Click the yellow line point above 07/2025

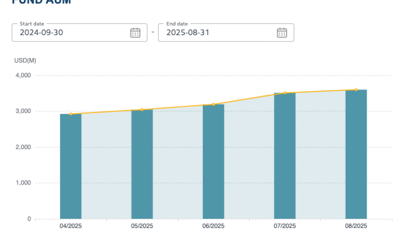[x=285, y=93]
